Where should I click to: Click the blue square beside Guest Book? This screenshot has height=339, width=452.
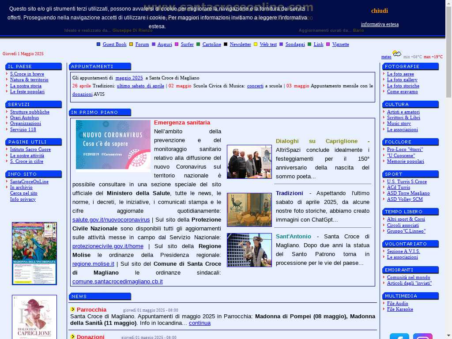coord(98,44)
